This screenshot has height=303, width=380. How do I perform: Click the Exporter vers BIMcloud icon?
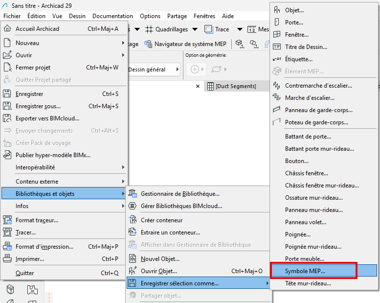coord(7,118)
